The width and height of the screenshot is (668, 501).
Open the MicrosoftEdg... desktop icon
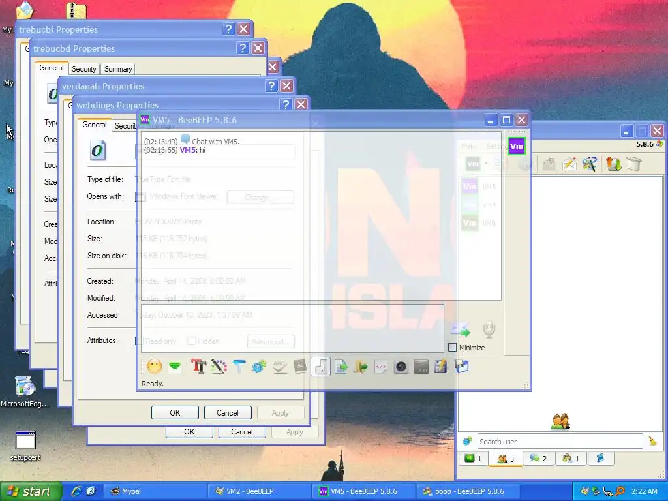[x=25, y=392]
